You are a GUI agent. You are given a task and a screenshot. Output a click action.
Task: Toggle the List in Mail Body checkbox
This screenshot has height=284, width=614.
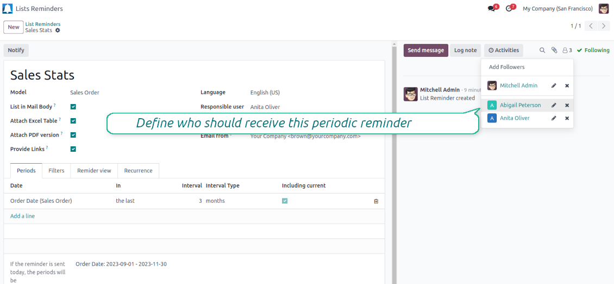[x=73, y=107]
